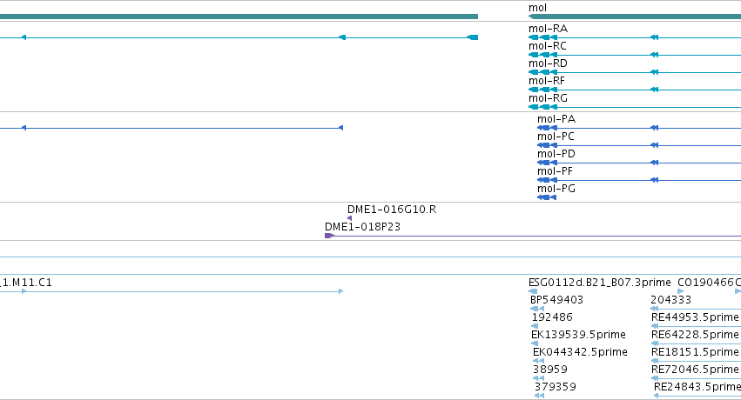The image size is (741, 400).
Task: Select the mol-PC protein label
Action: pos(556,137)
